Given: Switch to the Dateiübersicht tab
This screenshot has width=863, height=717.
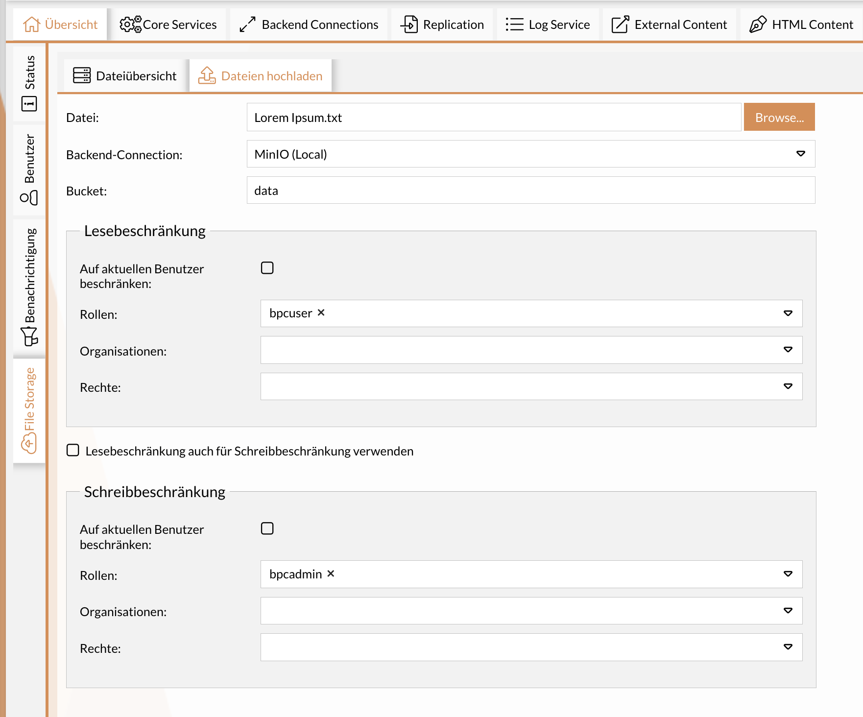Looking at the screenshot, I should click(x=125, y=76).
